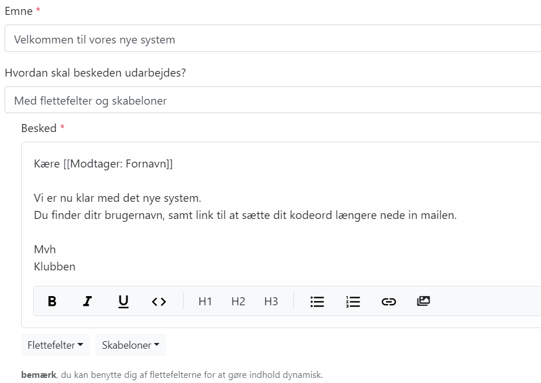Insert an image with the gallery icon
Screen dimensions: 541x383
coord(423,301)
